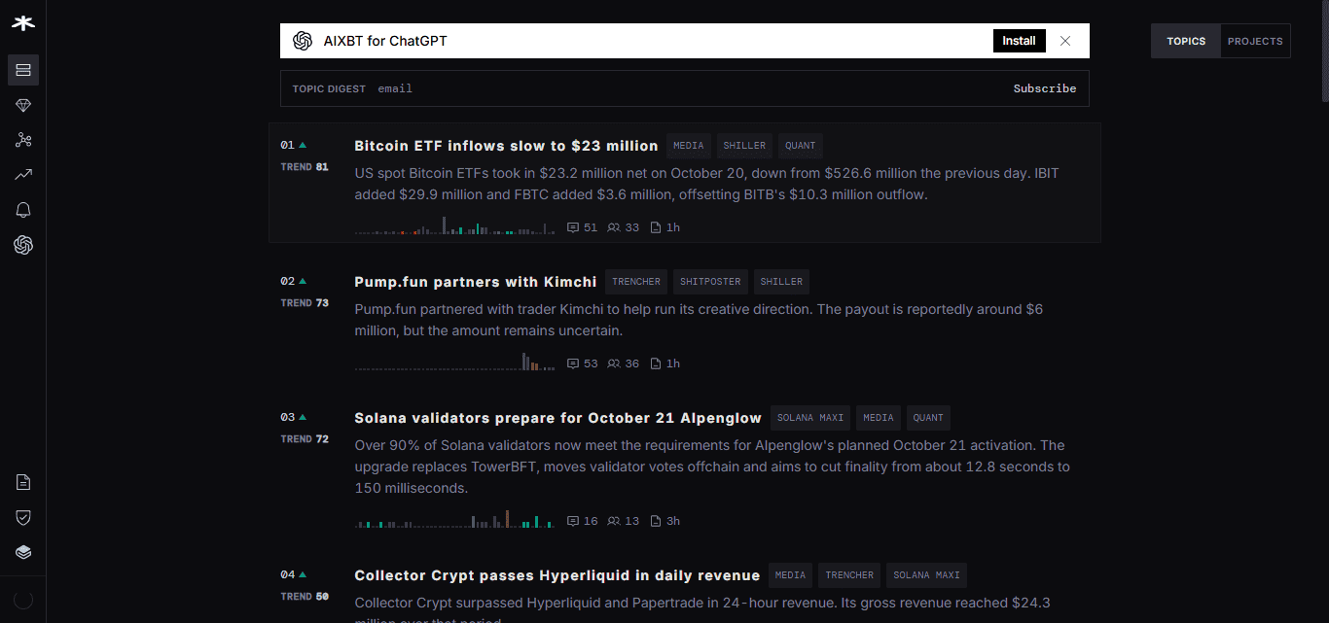Viewport: 1329px width, 623px height.
Task: Click activity bar chart on Pump.fun topic
Action: pos(454,362)
